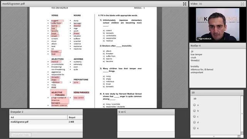
Task: Click the poll pod vertical scrollbar
Action: pyautogui.click(x=242, y=114)
